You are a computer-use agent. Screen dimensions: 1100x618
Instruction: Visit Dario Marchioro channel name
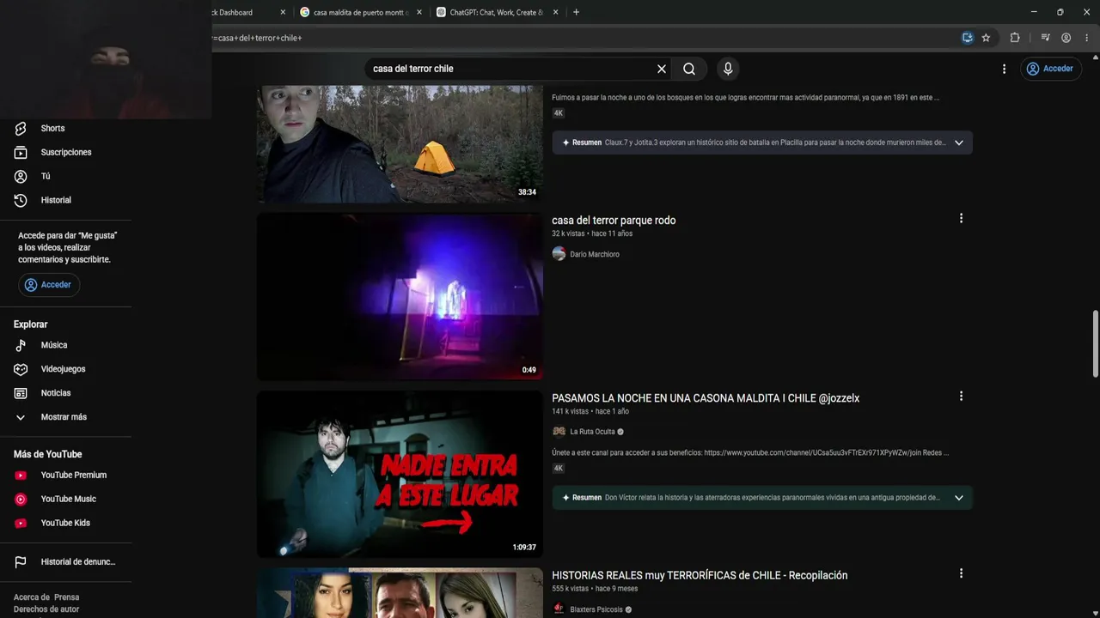595,254
